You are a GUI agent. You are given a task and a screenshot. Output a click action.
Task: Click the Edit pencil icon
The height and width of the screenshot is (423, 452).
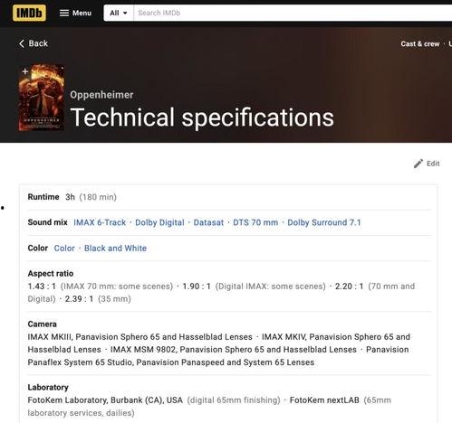click(x=418, y=164)
